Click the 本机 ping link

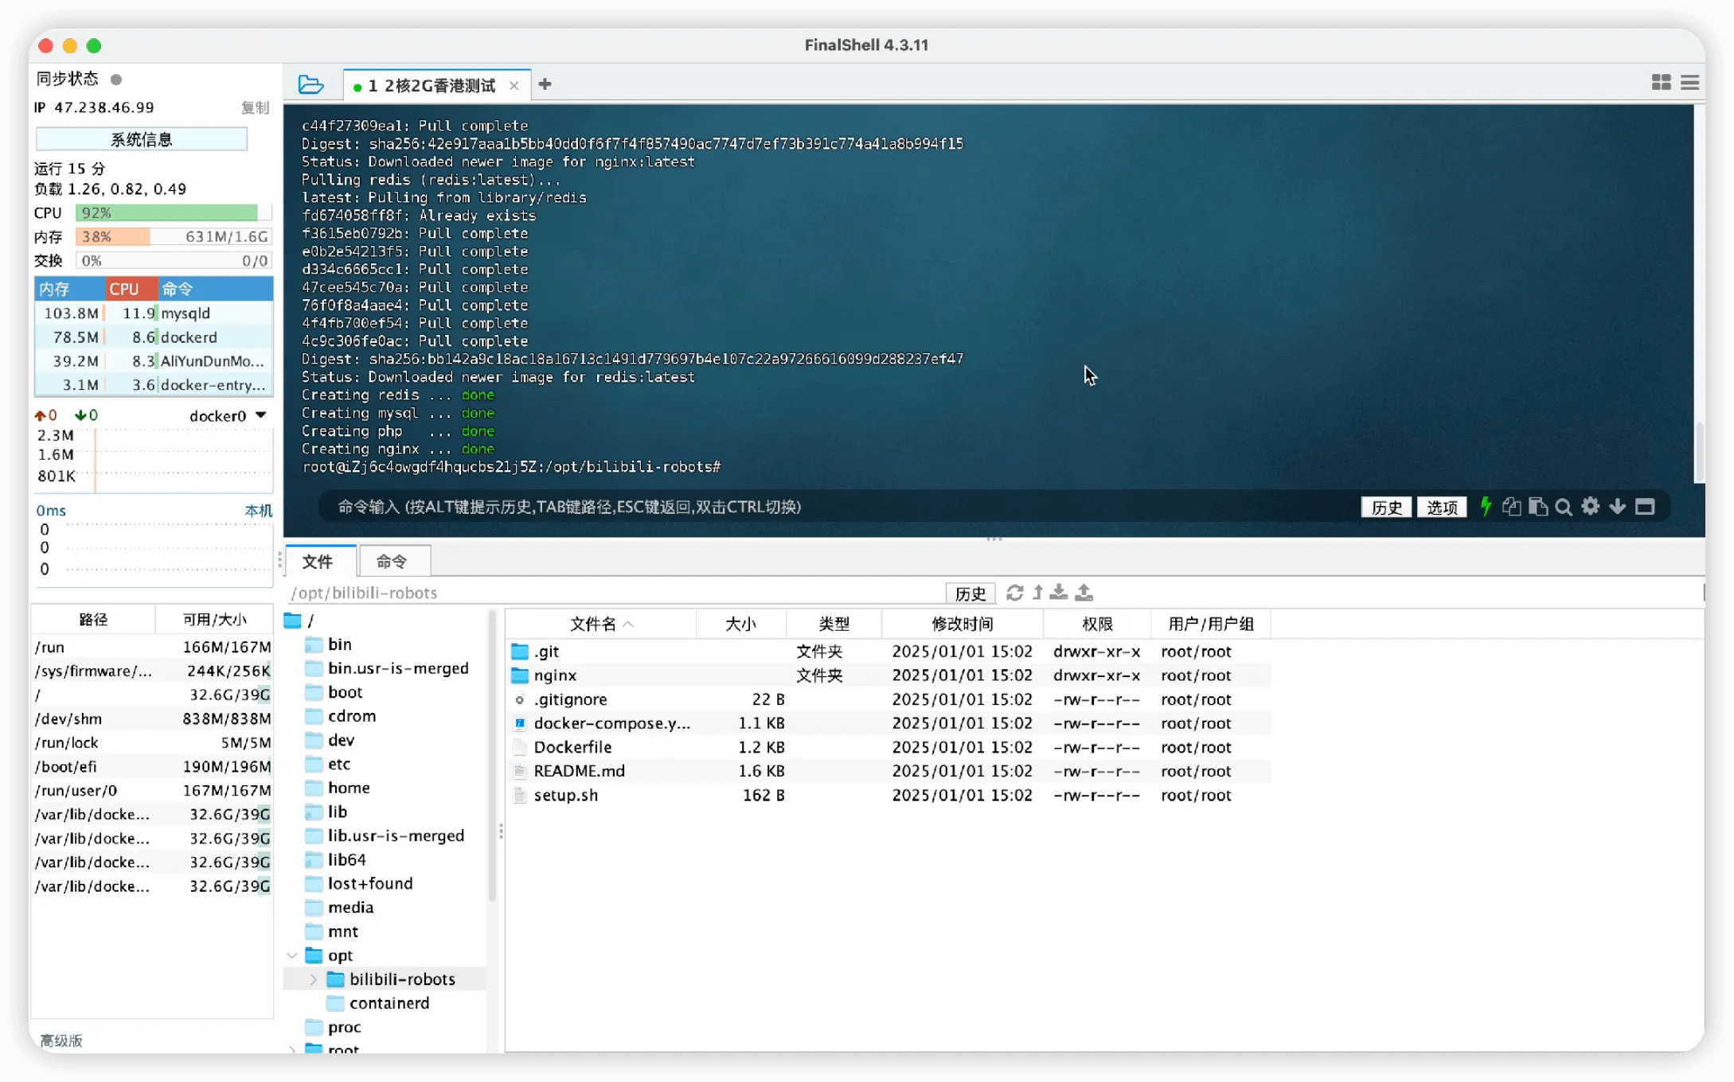[258, 510]
